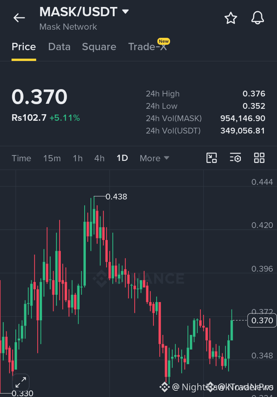Open the chart drawing tools icon
The width and height of the screenshot is (277, 397).
[212, 158]
